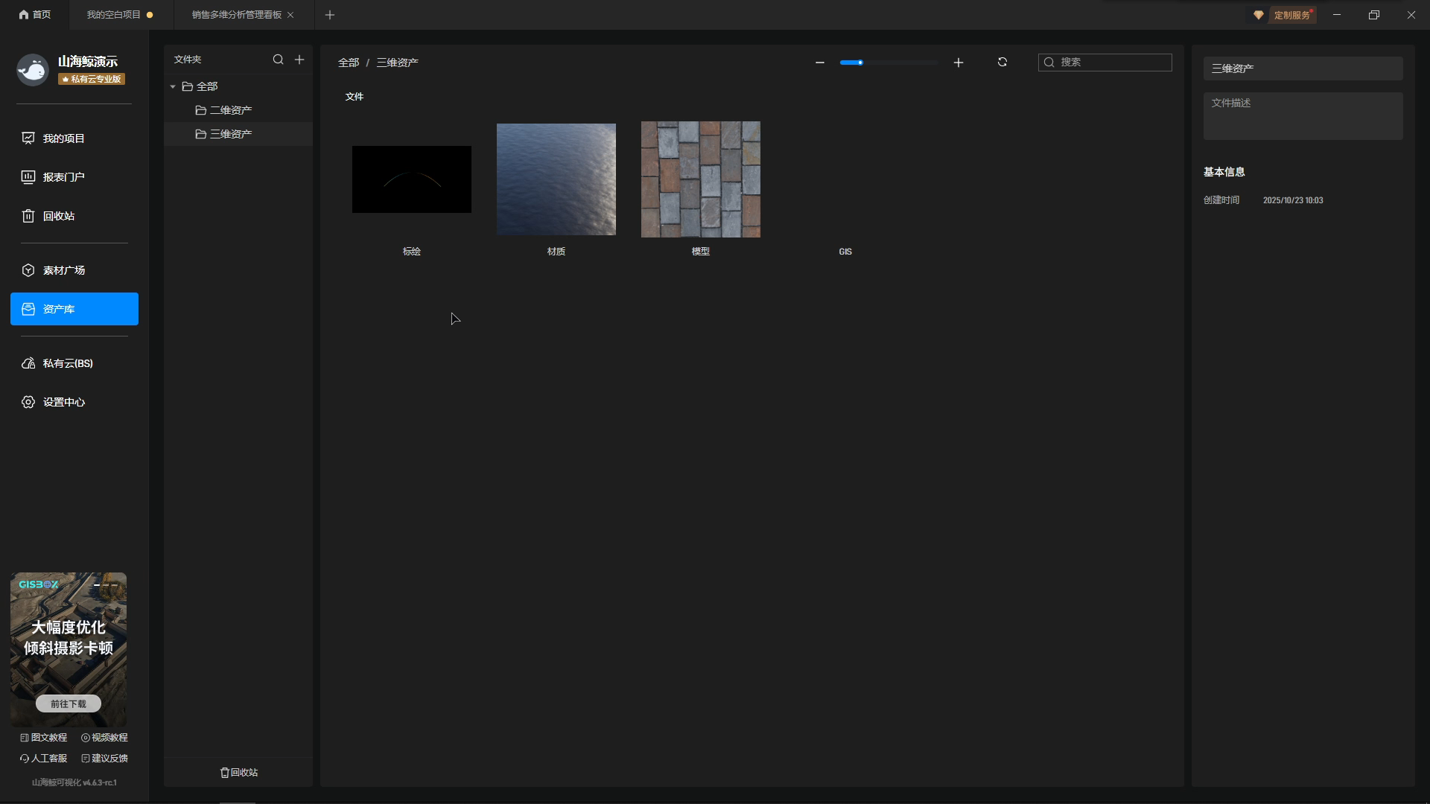Image resolution: width=1430 pixels, height=804 pixels.
Task: Open 素材广场 in sidebar
Action: click(x=64, y=270)
